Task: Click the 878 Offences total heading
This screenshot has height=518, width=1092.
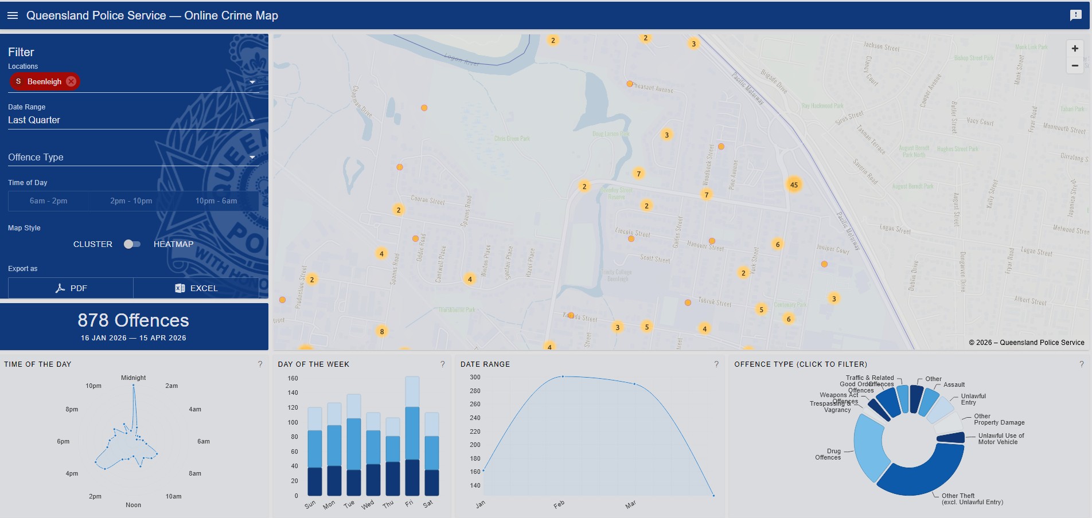Action: tap(133, 320)
